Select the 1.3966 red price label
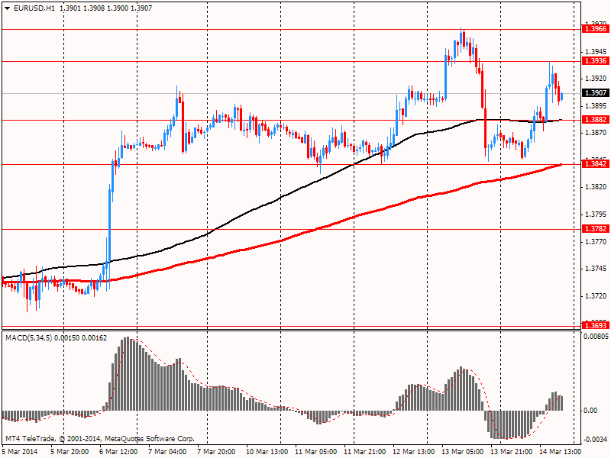The width and height of the screenshot is (611, 458). (x=596, y=29)
